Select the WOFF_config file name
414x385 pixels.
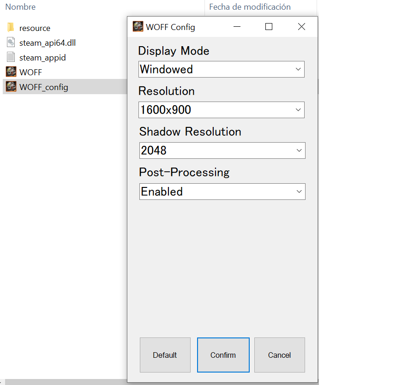pyautogui.click(x=44, y=87)
